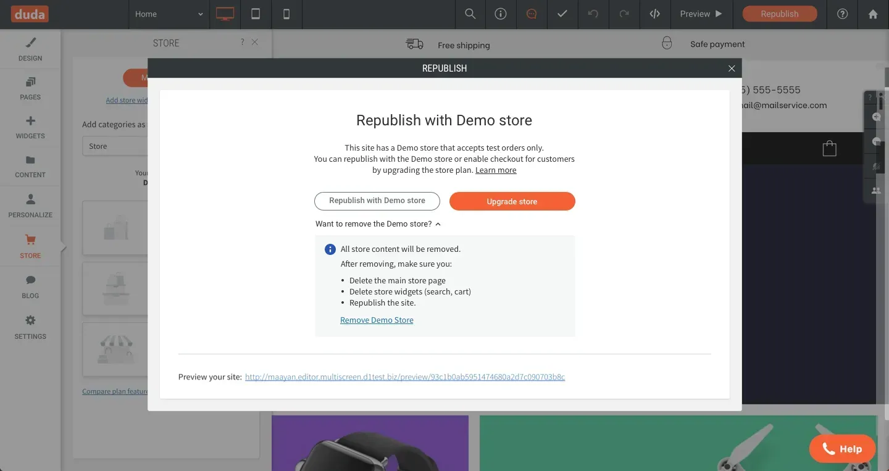Click the Duda logo
Screen dimensions: 889x471
coord(29,14)
